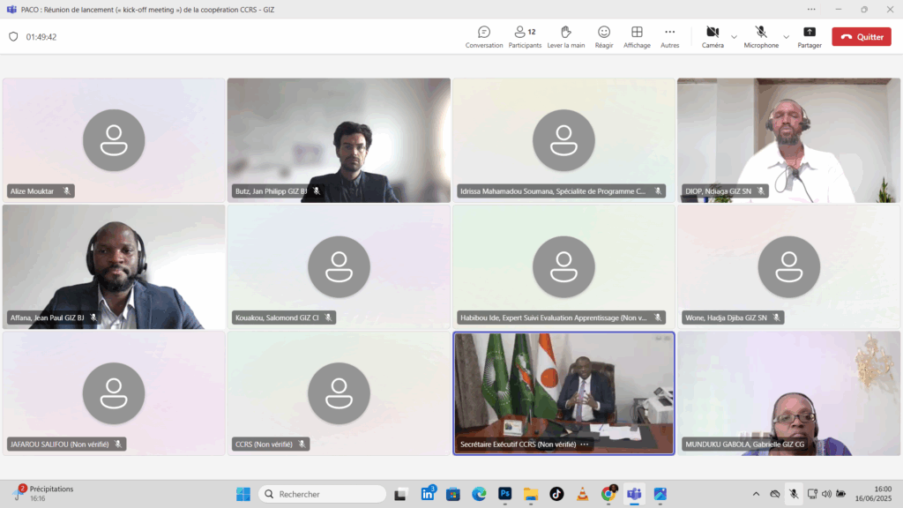Open options for Secrétaire Exécutif CCRS tile
Viewport: 903px width, 508px height.
(x=585, y=444)
